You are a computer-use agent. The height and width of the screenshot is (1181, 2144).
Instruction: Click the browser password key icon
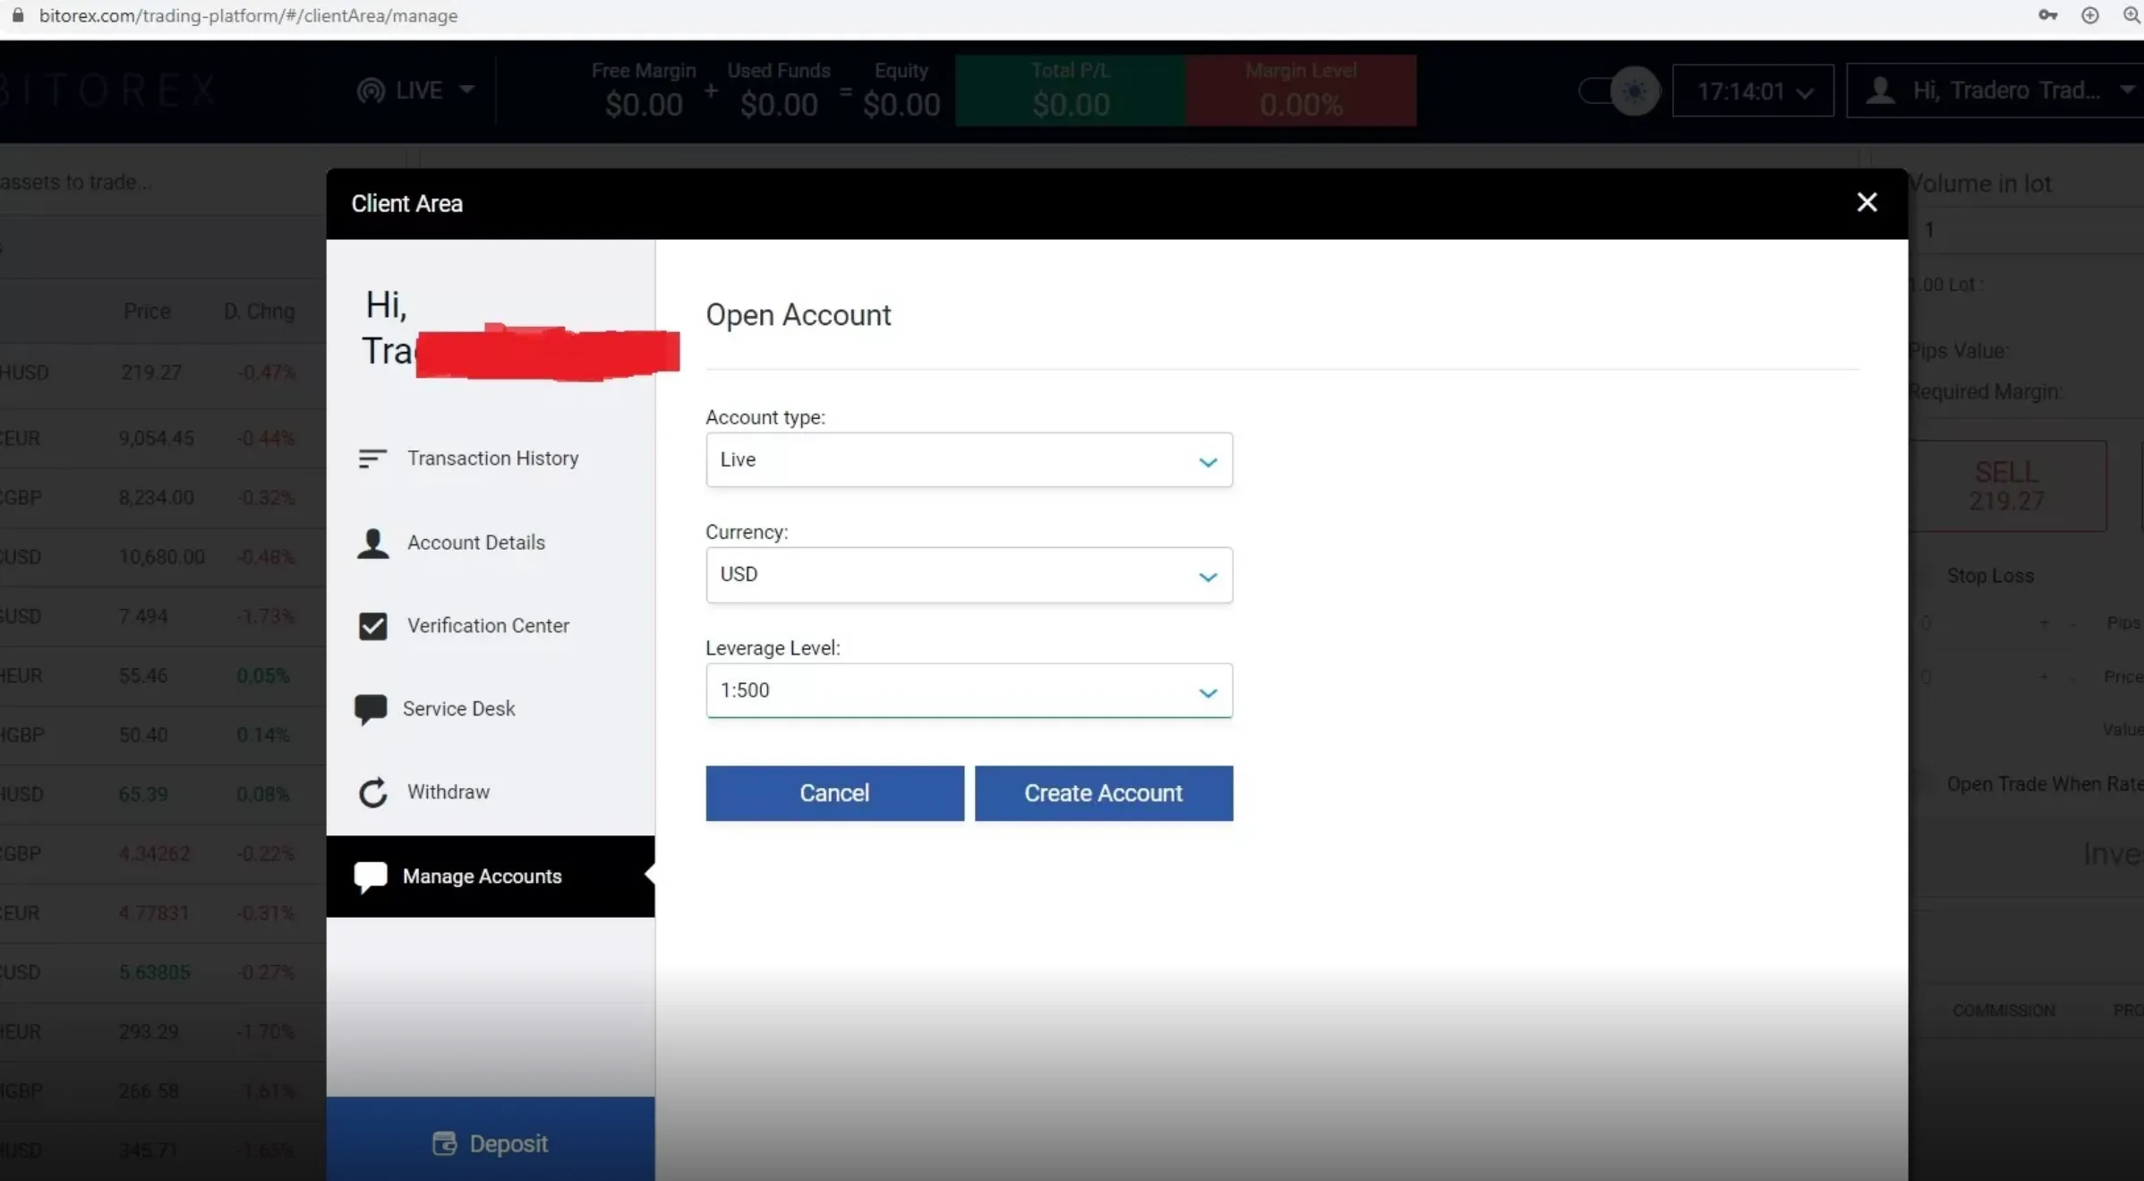coord(2047,15)
